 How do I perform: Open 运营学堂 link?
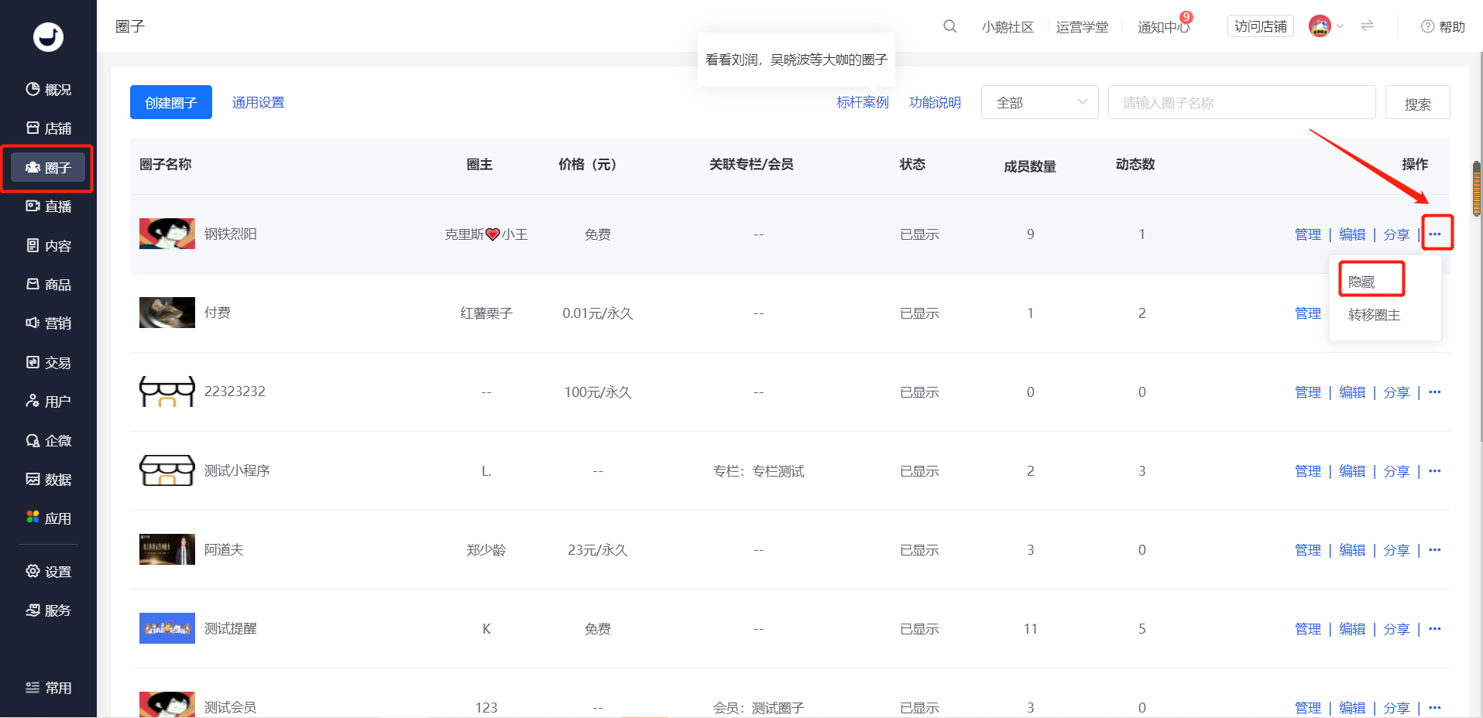1082,27
